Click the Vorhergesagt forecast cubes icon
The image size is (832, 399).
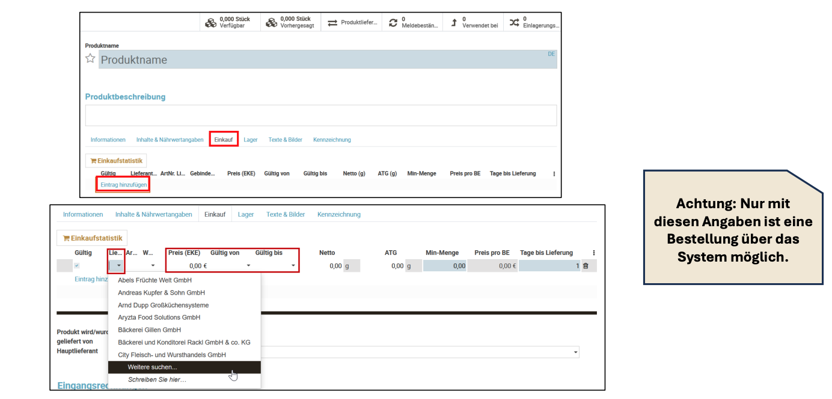pyautogui.click(x=271, y=23)
